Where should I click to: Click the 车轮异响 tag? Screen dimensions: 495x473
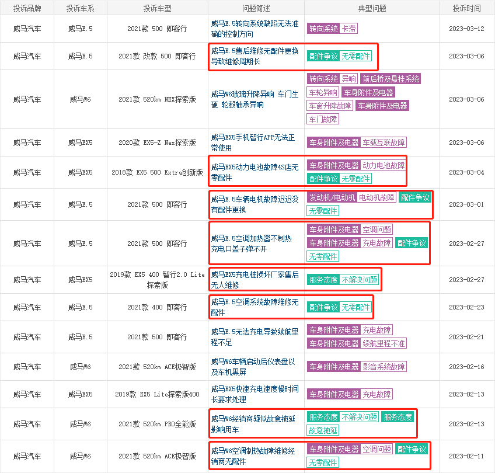point(323,92)
